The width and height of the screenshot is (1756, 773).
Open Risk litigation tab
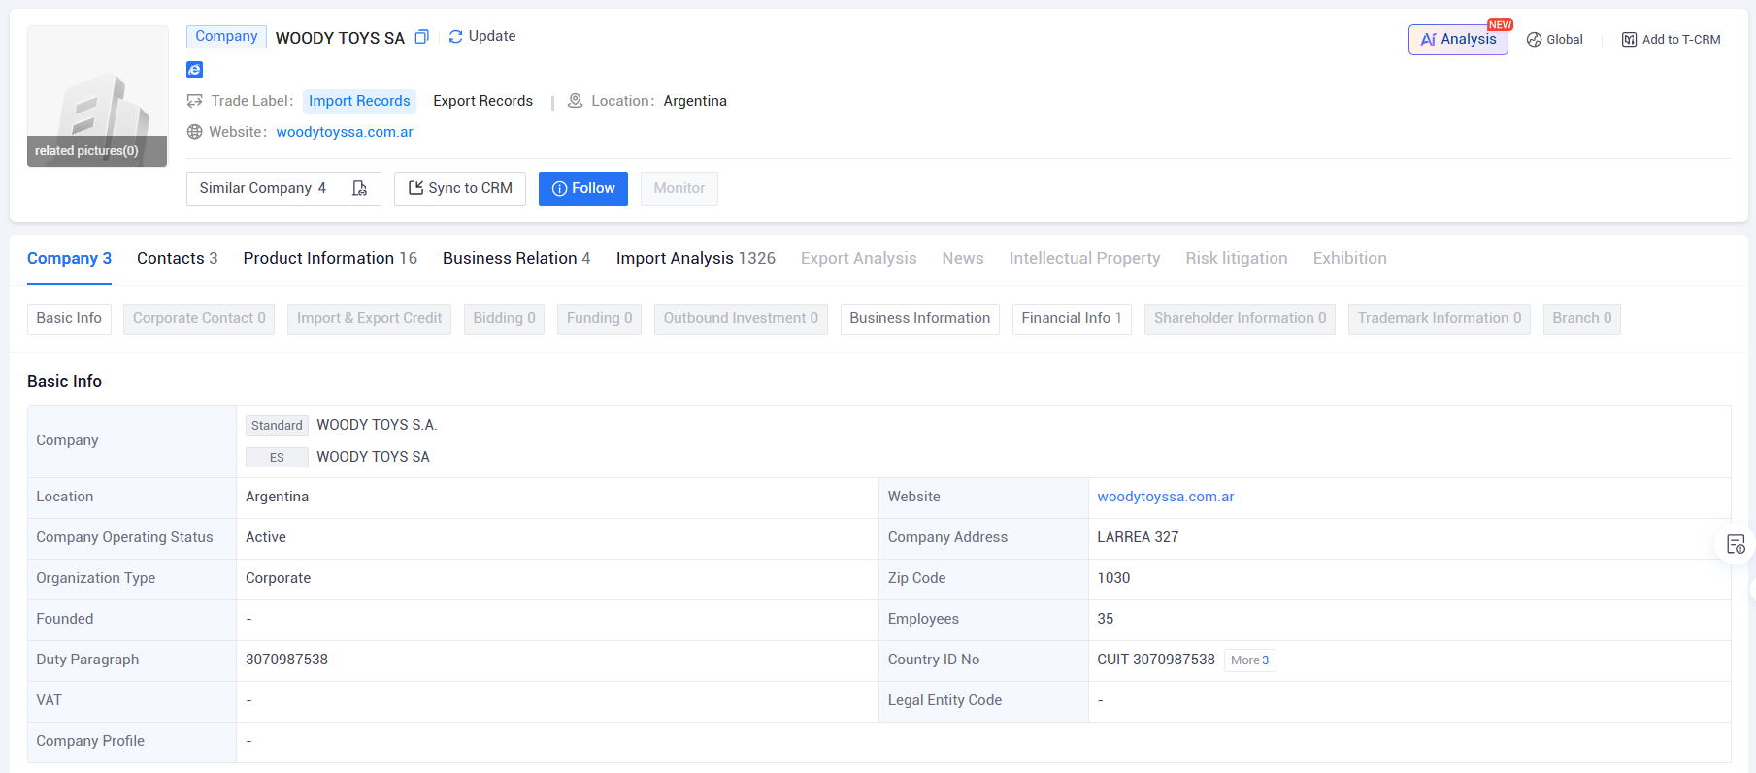click(x=1237, y=258)
